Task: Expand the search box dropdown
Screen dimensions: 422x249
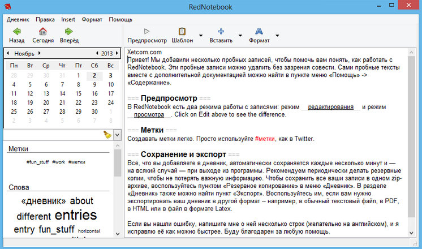Action: 117,135
